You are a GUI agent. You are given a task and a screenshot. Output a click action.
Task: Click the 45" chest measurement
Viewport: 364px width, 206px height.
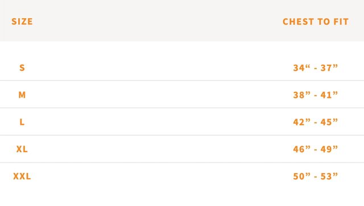pos(329,122)
